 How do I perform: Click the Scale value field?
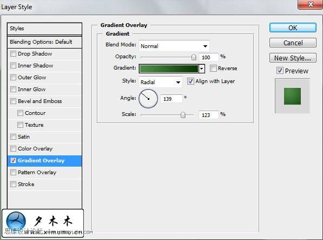click(208, 115)
